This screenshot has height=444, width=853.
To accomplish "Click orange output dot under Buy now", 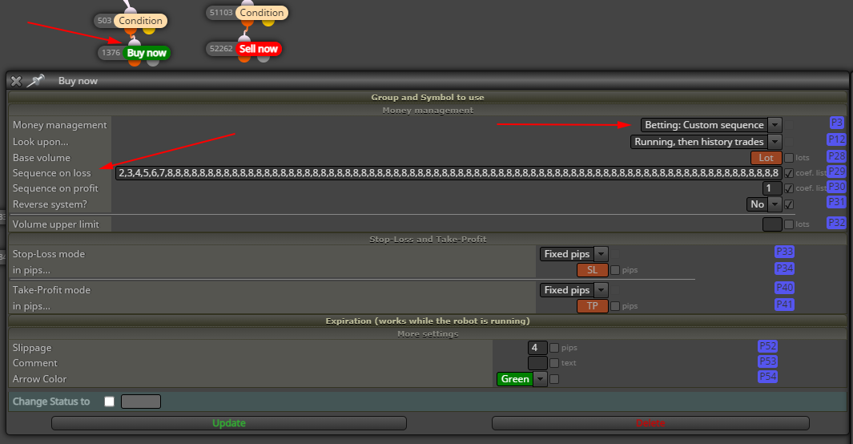I will point(135,62).
